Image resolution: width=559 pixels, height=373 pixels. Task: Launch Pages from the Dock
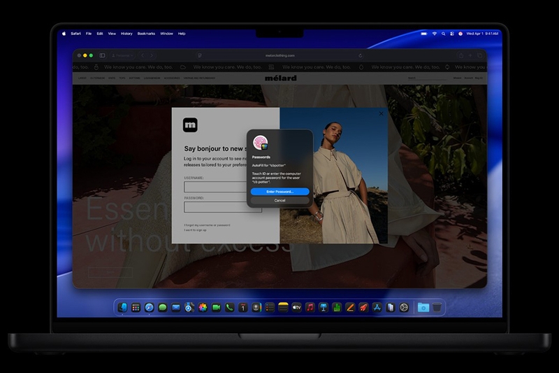point(350,307)
